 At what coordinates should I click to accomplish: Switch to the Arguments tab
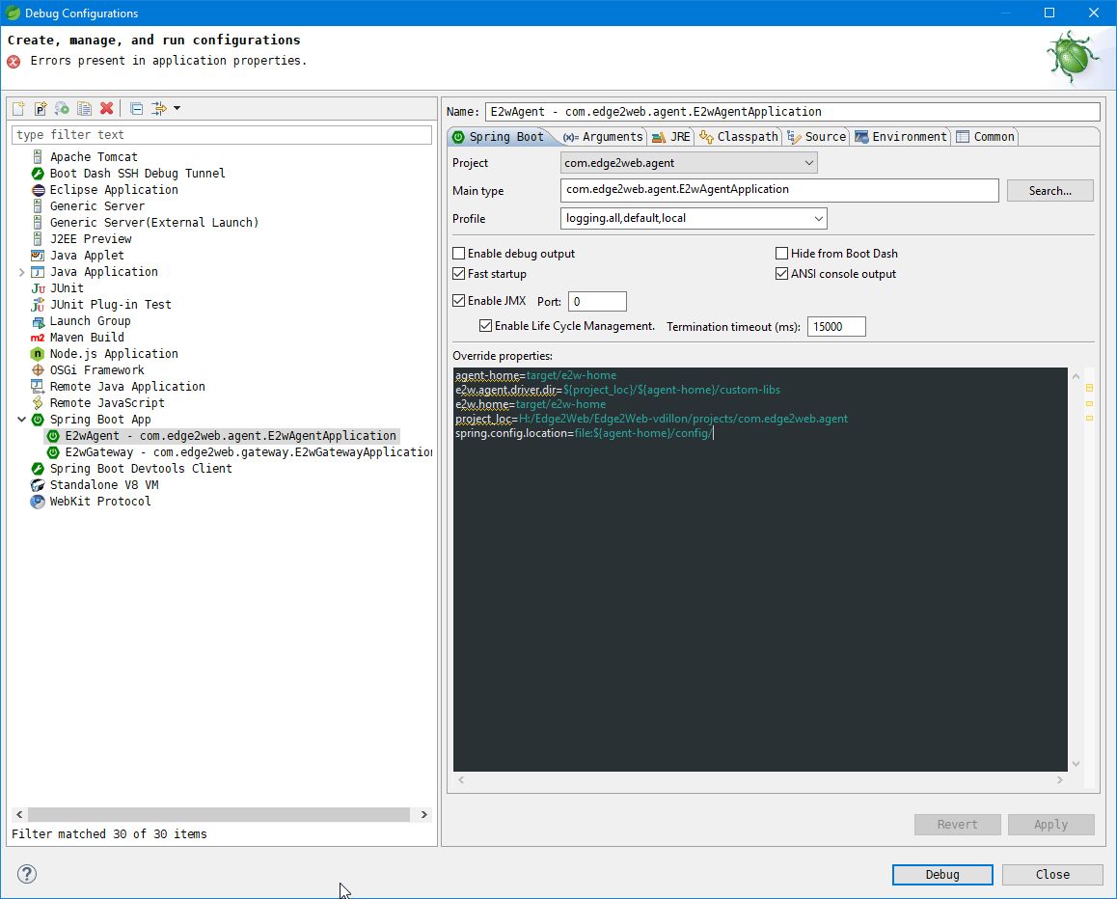click(x=602, y=136)
